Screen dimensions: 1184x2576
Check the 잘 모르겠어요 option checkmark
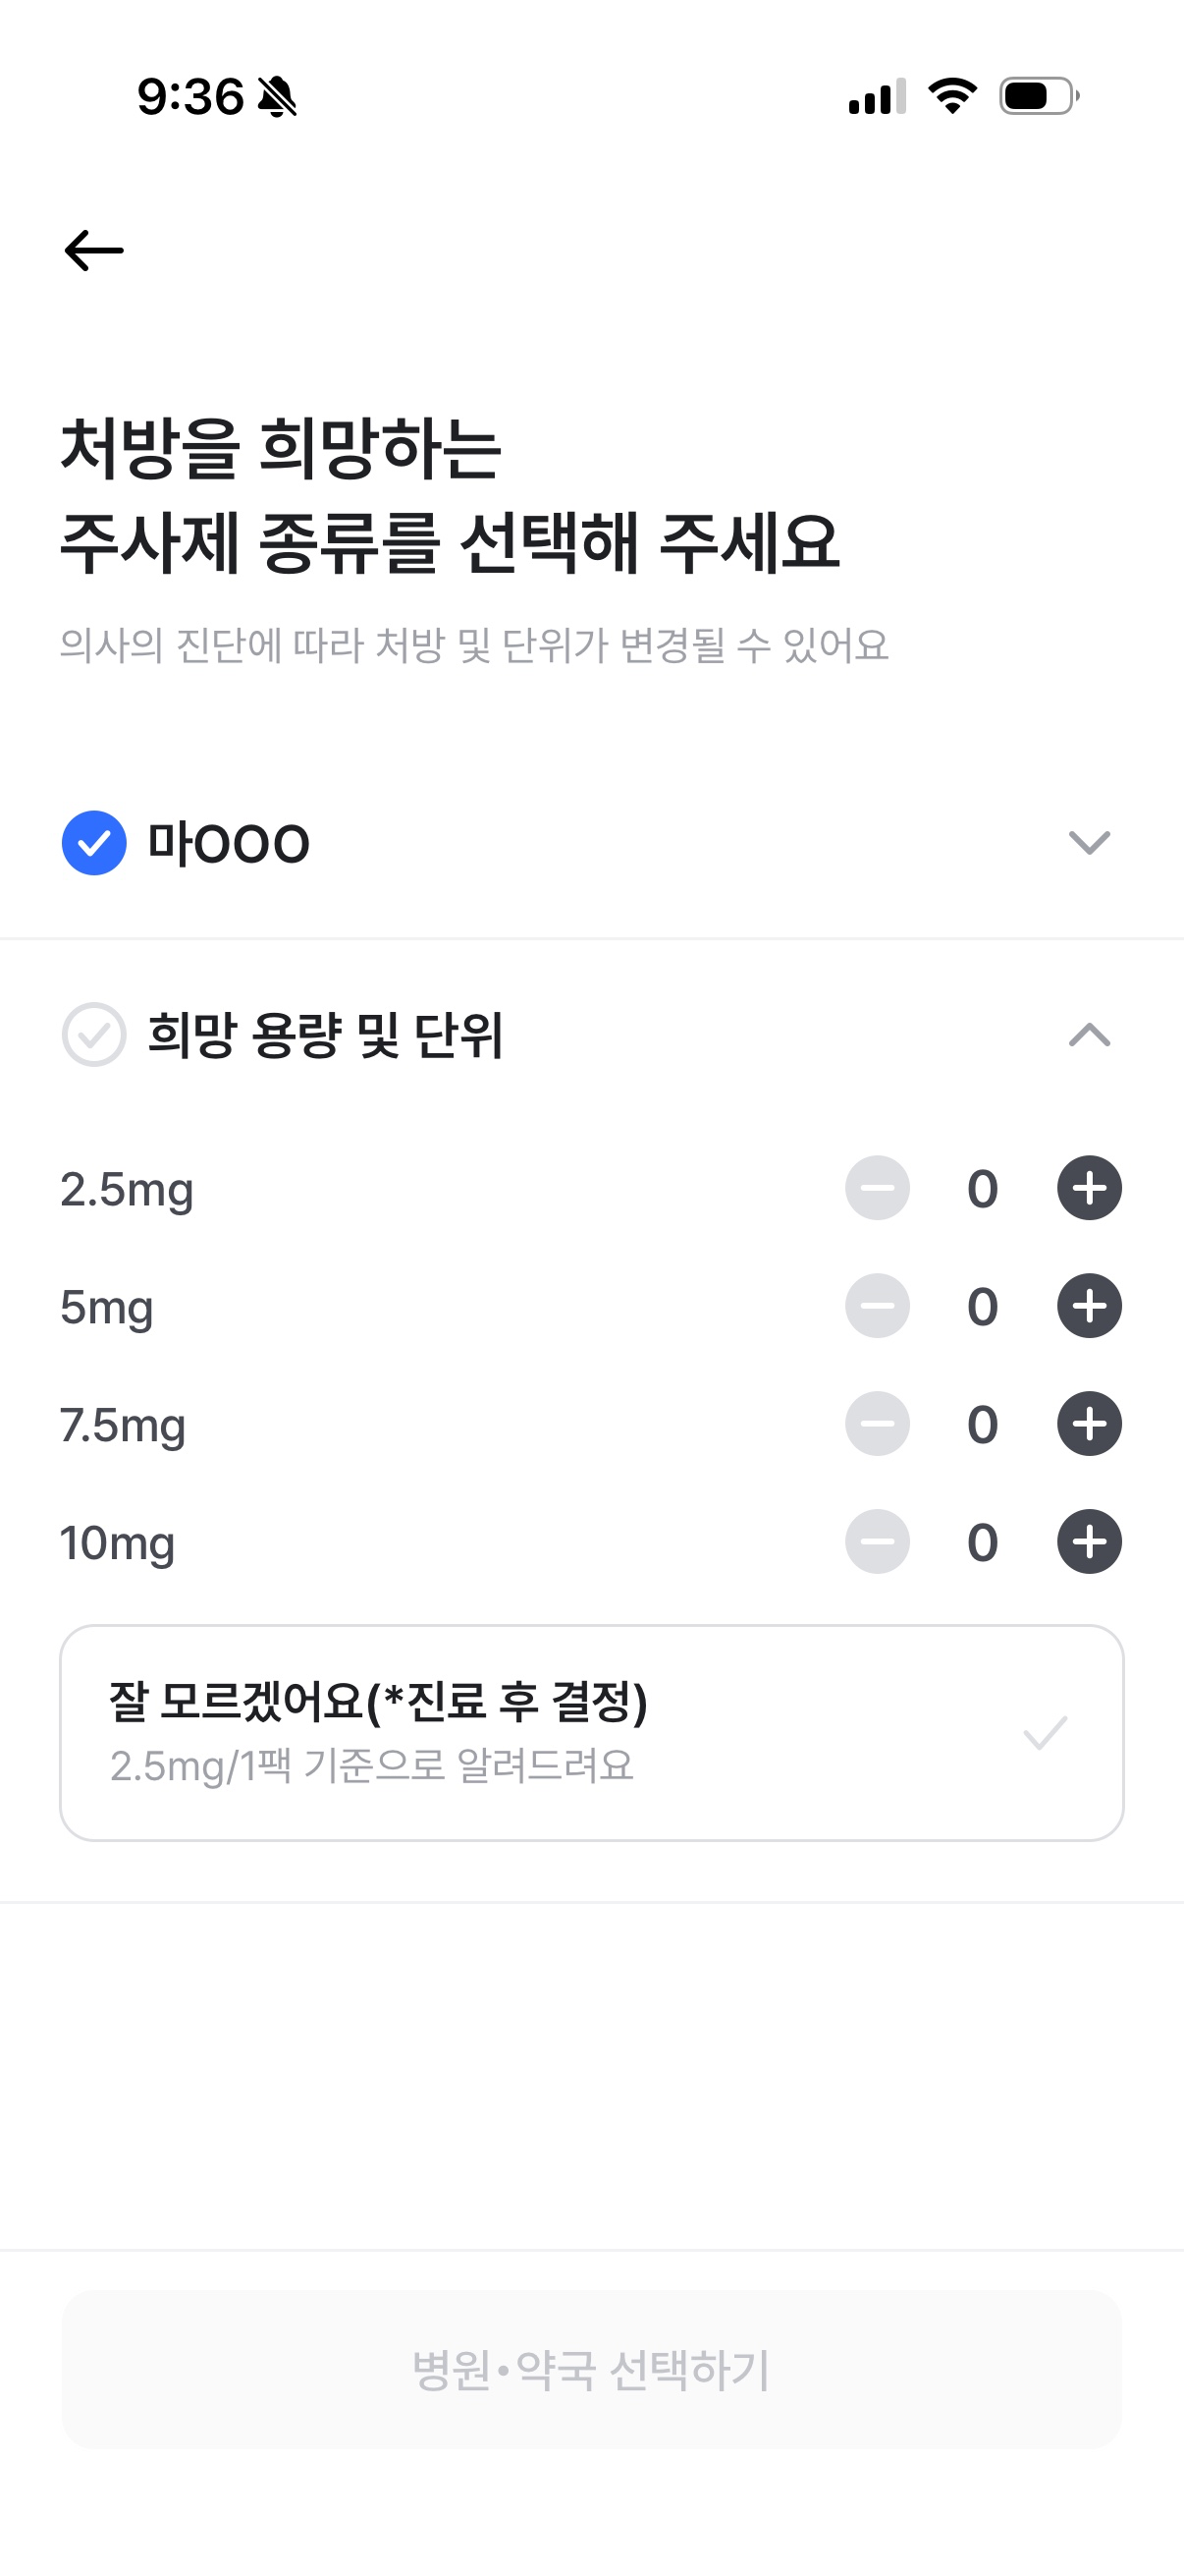click(x=1046, y=1733)
